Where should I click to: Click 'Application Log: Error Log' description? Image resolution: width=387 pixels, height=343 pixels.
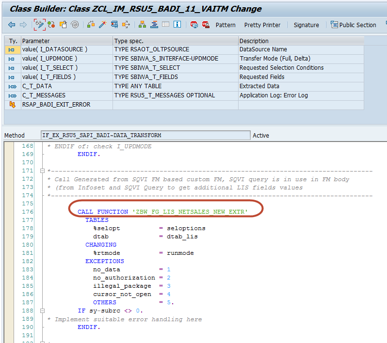(301, 95)
